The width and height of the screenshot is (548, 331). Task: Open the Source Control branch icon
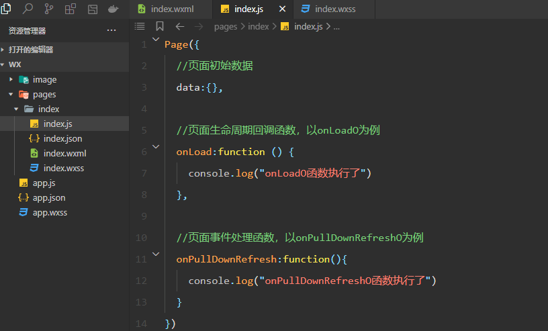49,9
